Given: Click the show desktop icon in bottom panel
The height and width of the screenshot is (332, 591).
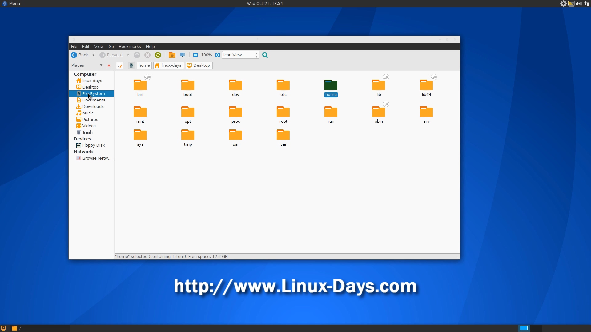Looking at the screenshot, I should tap(3, 328).
